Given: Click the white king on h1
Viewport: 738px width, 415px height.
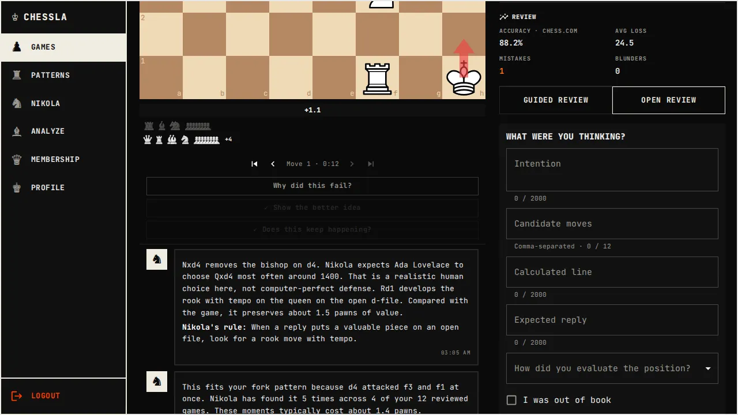Looking at the screenshot, I should (464, 78).
